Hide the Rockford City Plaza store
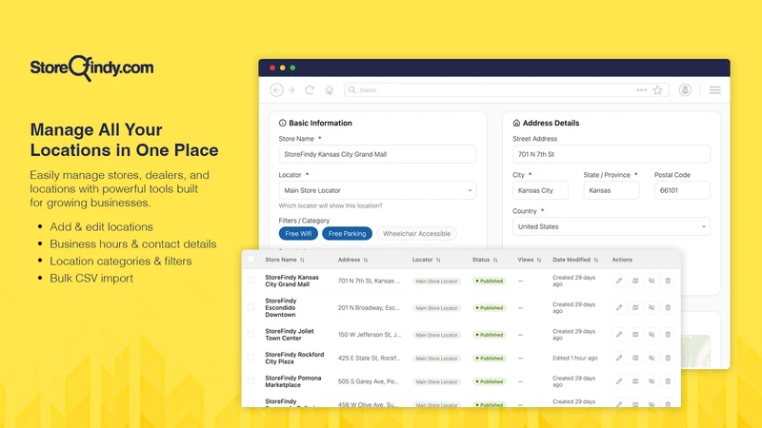The image size is (762, 428). pos(652,359)
